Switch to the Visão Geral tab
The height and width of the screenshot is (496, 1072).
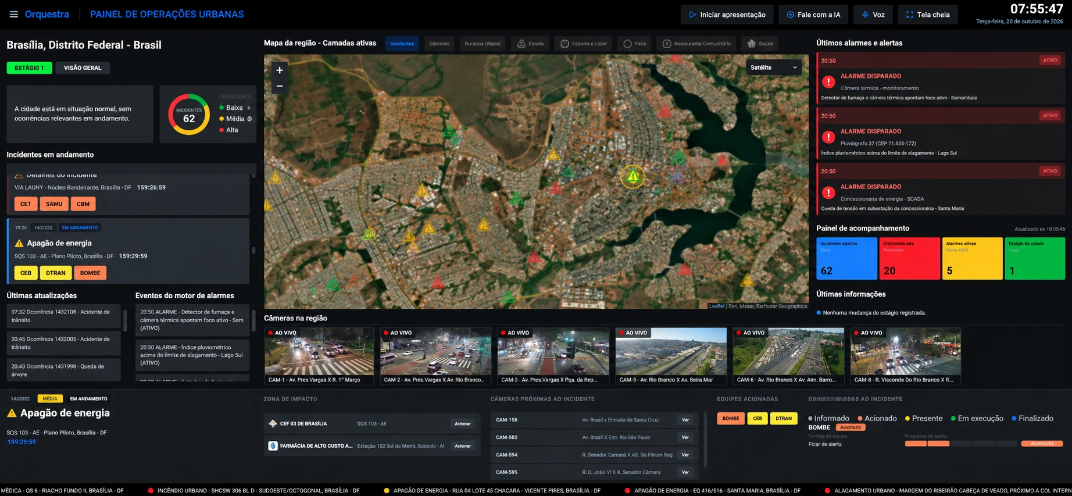83,68
